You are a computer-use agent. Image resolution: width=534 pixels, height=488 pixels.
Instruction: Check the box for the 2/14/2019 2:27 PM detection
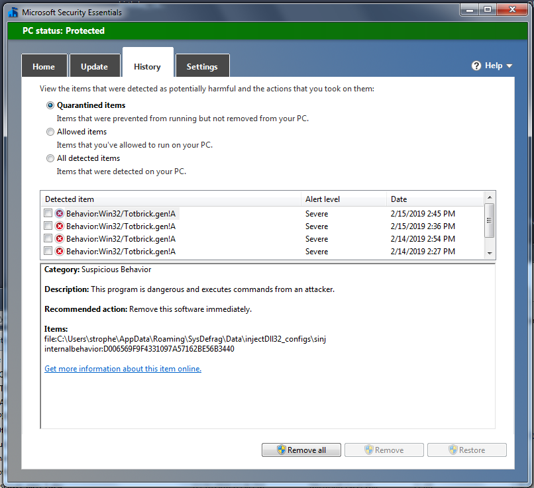[48, 251]
